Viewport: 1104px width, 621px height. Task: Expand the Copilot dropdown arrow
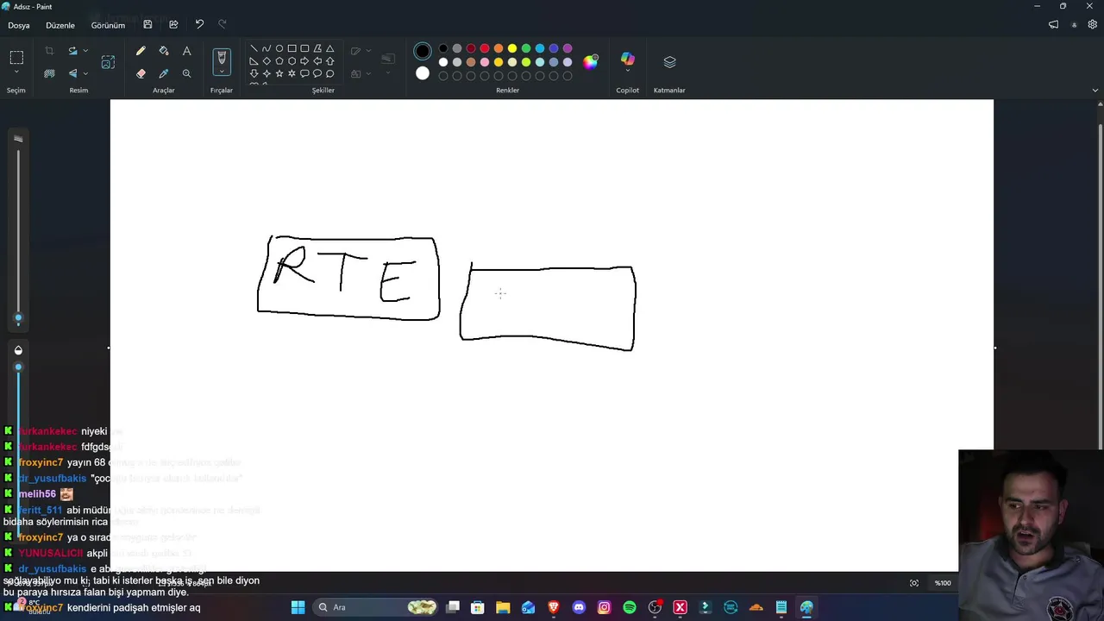coord(628,72)
